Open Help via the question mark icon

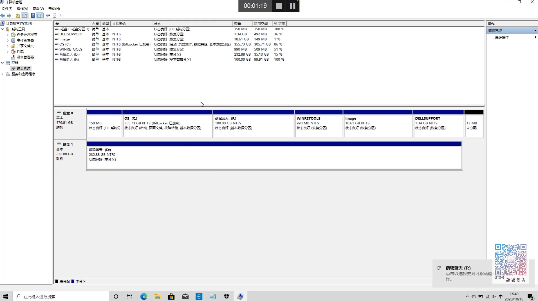tap(33, 16)
